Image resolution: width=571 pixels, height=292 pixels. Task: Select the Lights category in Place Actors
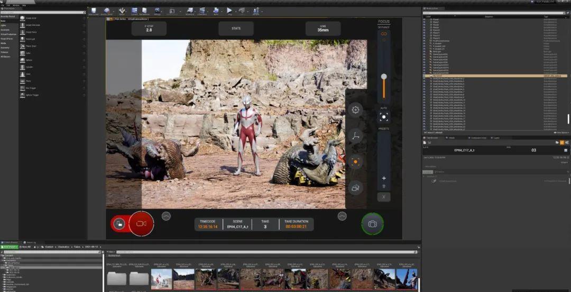(3, 25)
